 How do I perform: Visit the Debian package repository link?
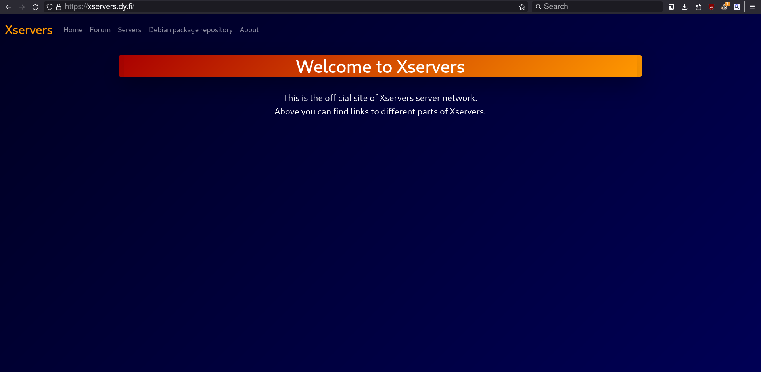pos(190,30)
